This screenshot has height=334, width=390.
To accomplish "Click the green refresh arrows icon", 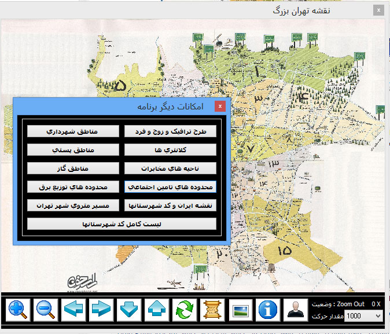I will coord(185,310).
